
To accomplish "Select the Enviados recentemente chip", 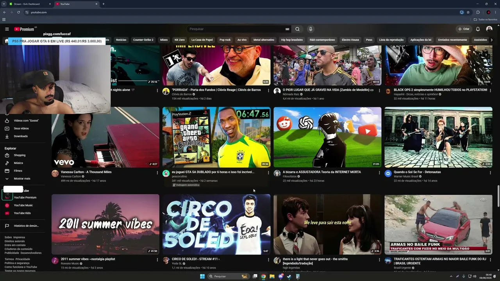I will tap(452, 40).
